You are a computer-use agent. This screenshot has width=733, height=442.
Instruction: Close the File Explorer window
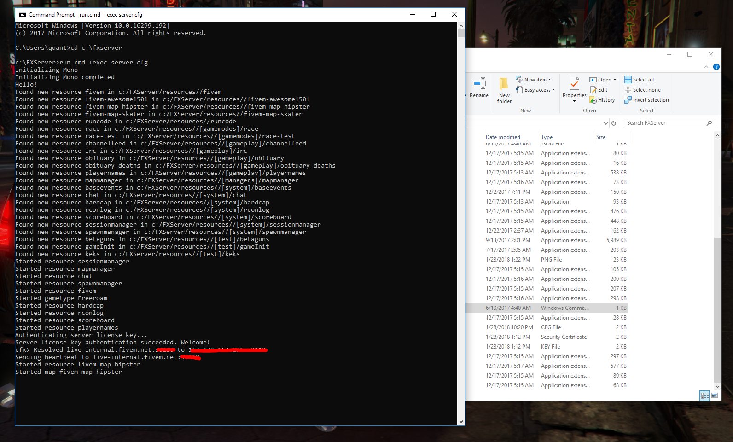[711, 54]
